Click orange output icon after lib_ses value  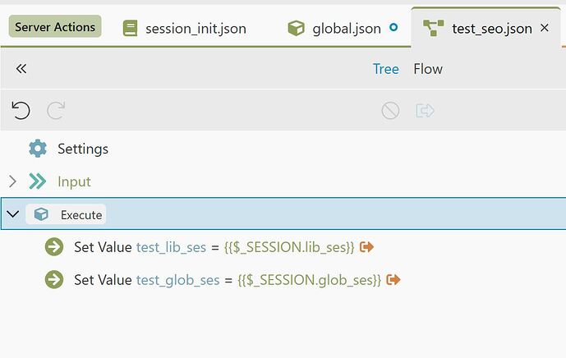[x=366, y=247]
